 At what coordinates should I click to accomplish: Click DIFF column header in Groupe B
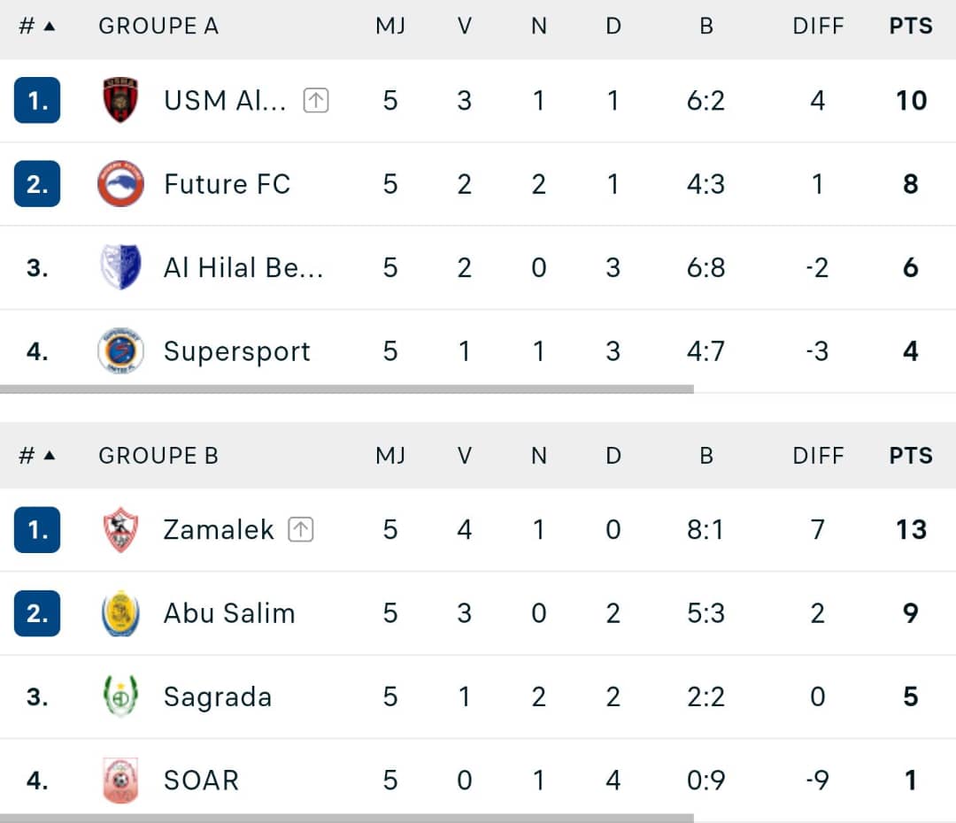point(818,456)
